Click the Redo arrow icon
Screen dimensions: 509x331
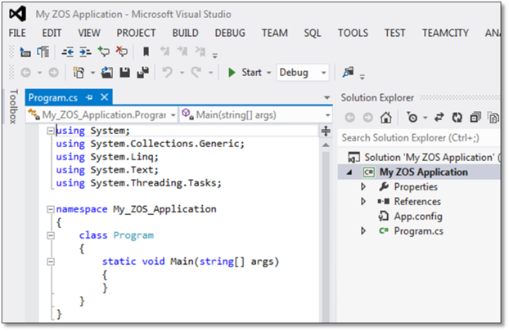196,72
